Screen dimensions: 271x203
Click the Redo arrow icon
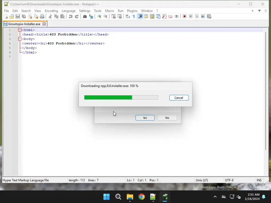point(77,16)
